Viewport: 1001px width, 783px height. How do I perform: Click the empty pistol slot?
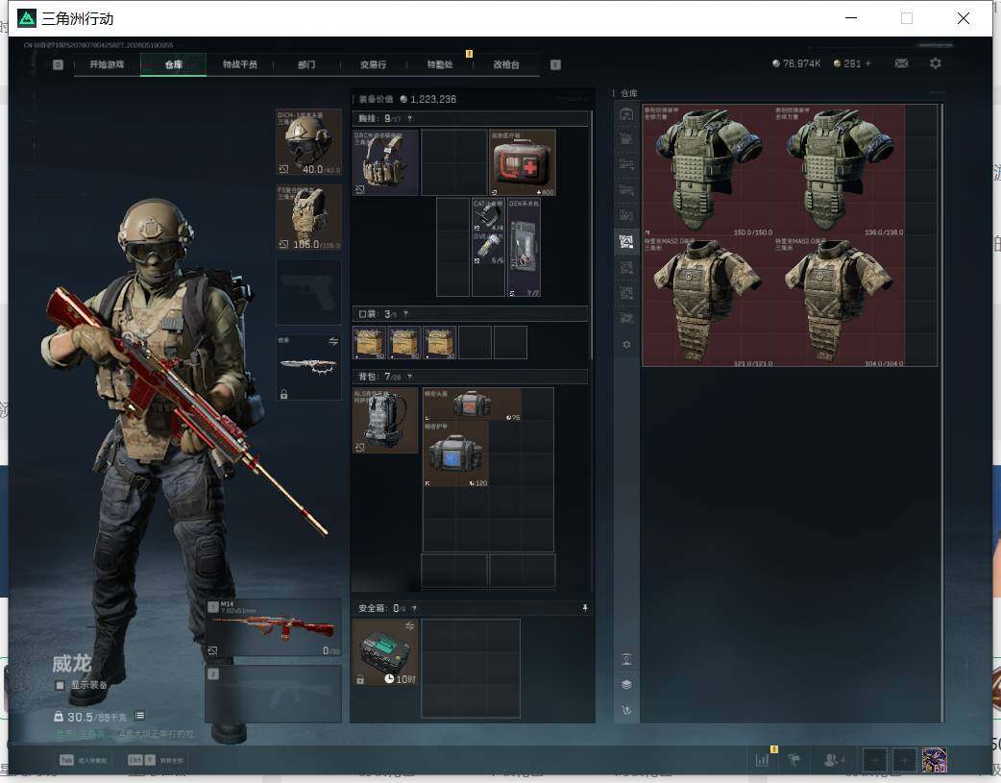point(309,292)
